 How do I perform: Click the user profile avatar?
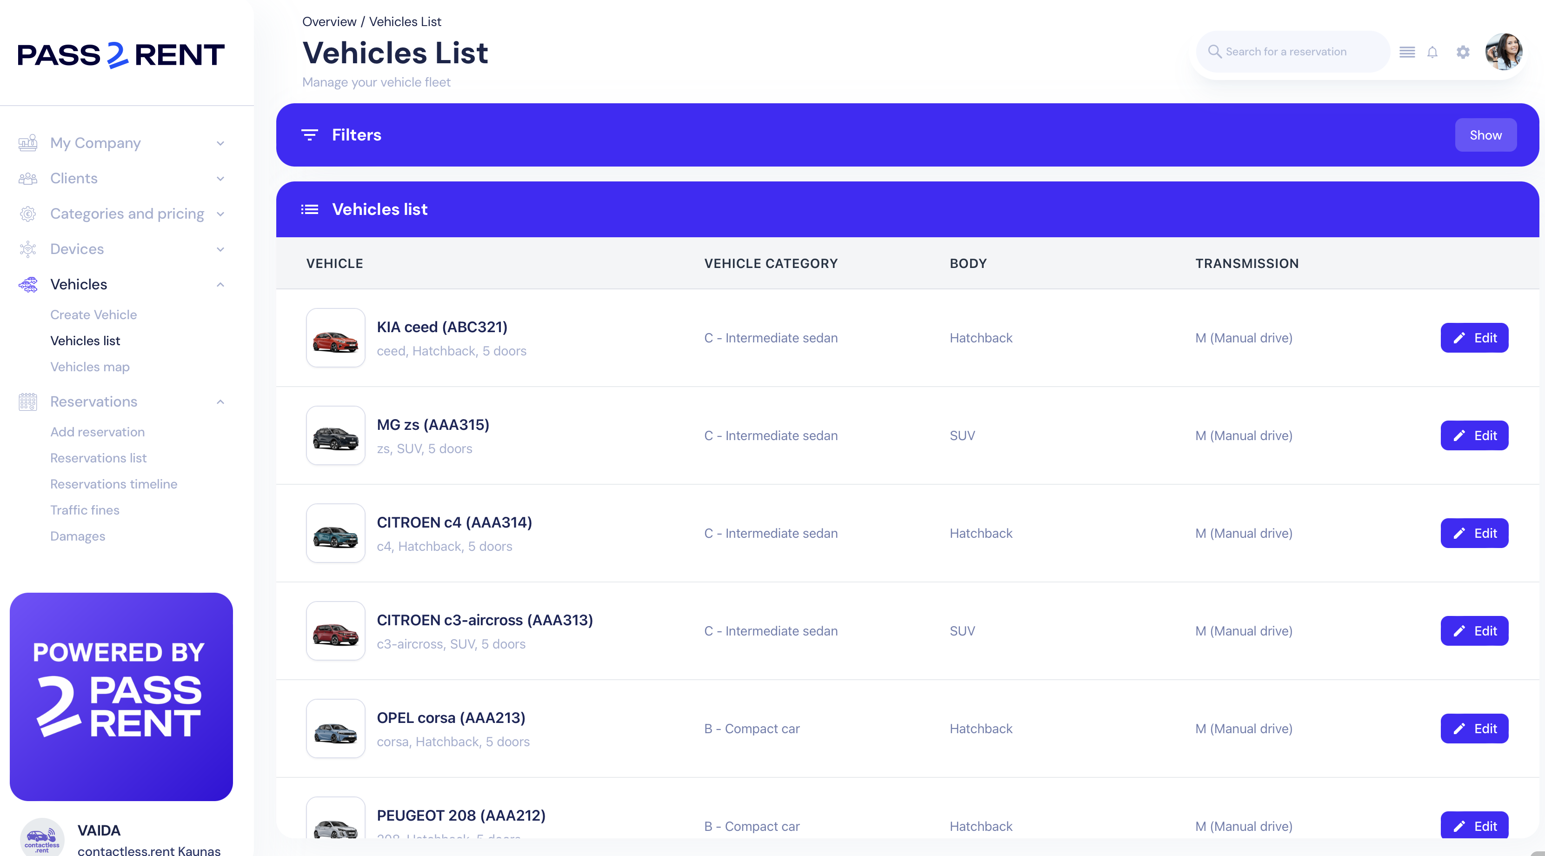pyautogui.click(x=1504, y=52)
